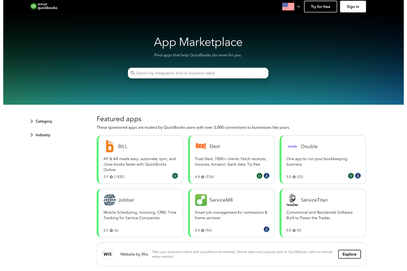407x271 pixels.
Task: Click the WIX logo in the banner
Action: pos(108,254)
